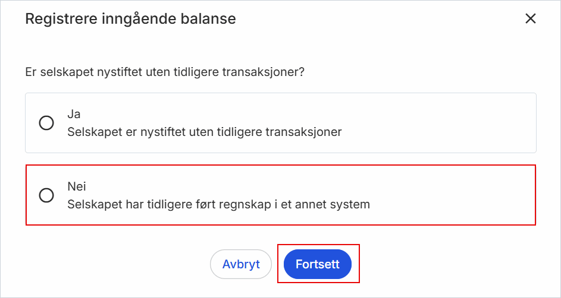Choose "Selskapet er nystiftet uten tidligere transaksjoner" description
The image size is (561, 298).
coord(204,132)
